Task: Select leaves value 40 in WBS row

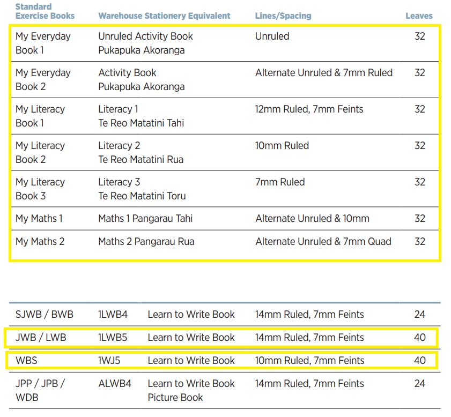Action: [x=420, y=360]
